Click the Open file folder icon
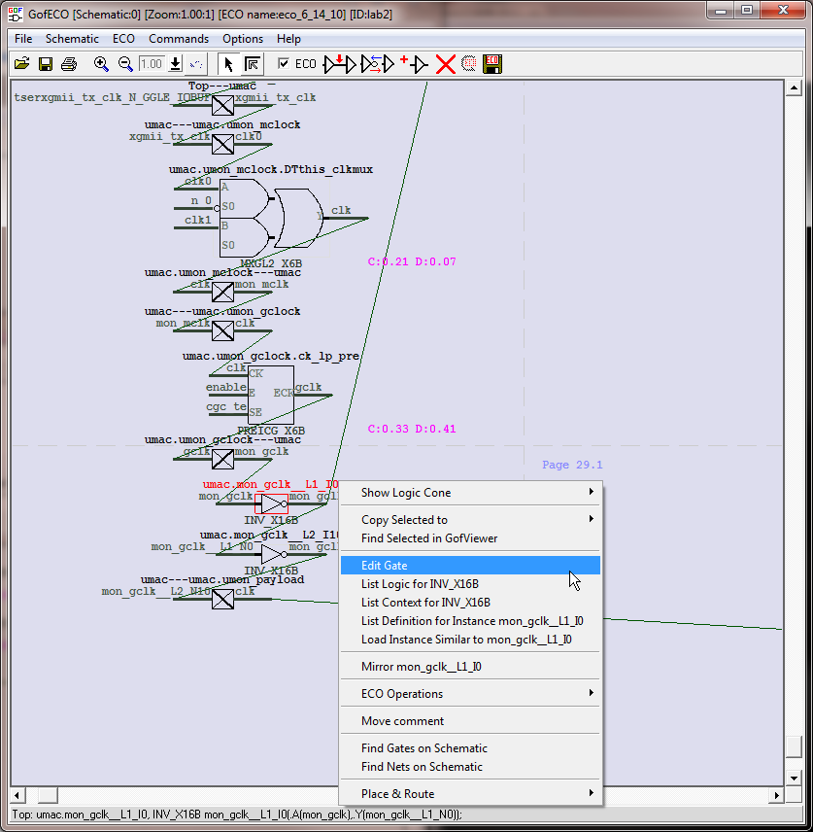 (x=21, y=64)
